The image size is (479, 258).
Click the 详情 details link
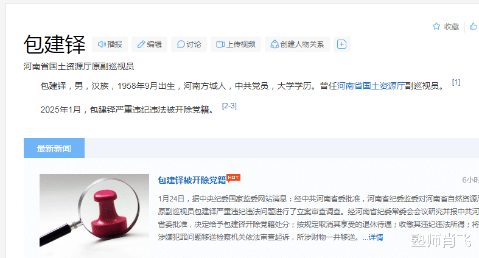376,237
